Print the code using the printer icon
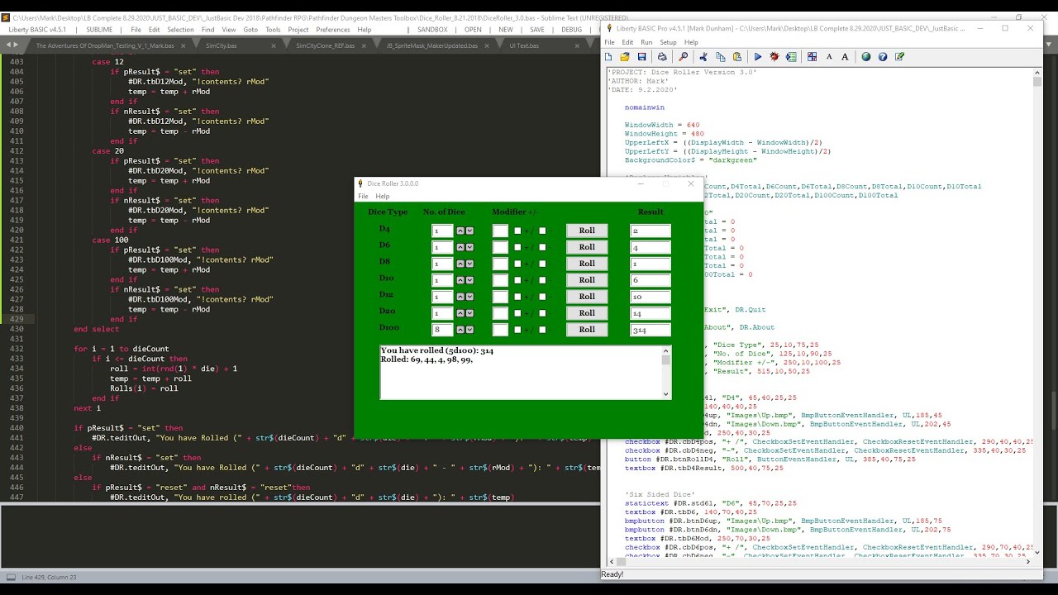 (662, 57)
